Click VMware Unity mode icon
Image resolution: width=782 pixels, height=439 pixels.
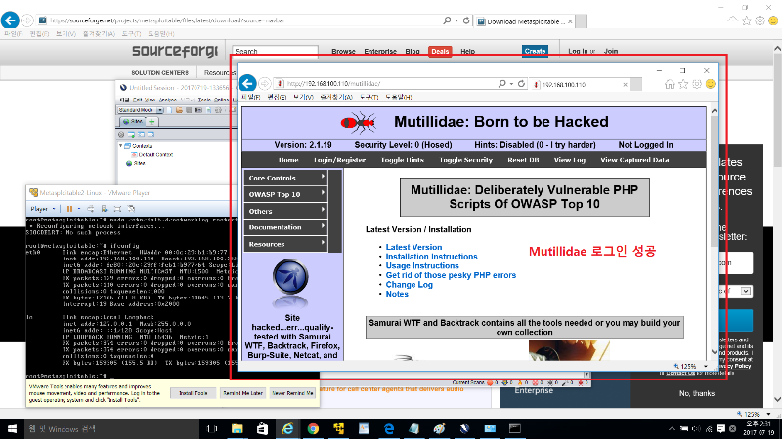coord(131,209)
